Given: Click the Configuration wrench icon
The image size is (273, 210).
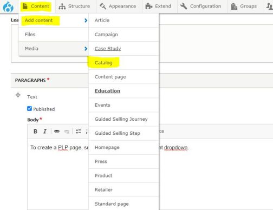Looking at the screenshot, I should (x=184, y=6).
